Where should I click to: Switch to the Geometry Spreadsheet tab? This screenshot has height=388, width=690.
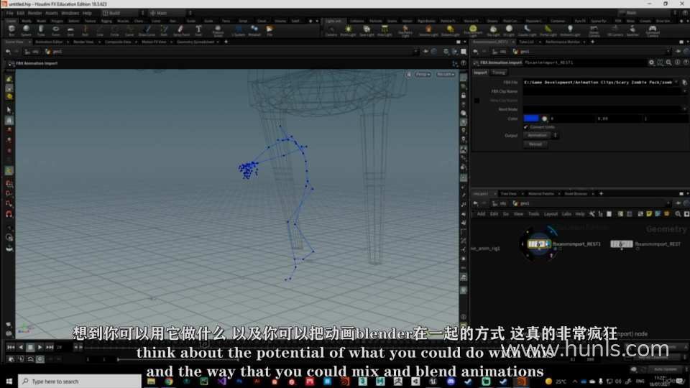(x=195, y=42)
